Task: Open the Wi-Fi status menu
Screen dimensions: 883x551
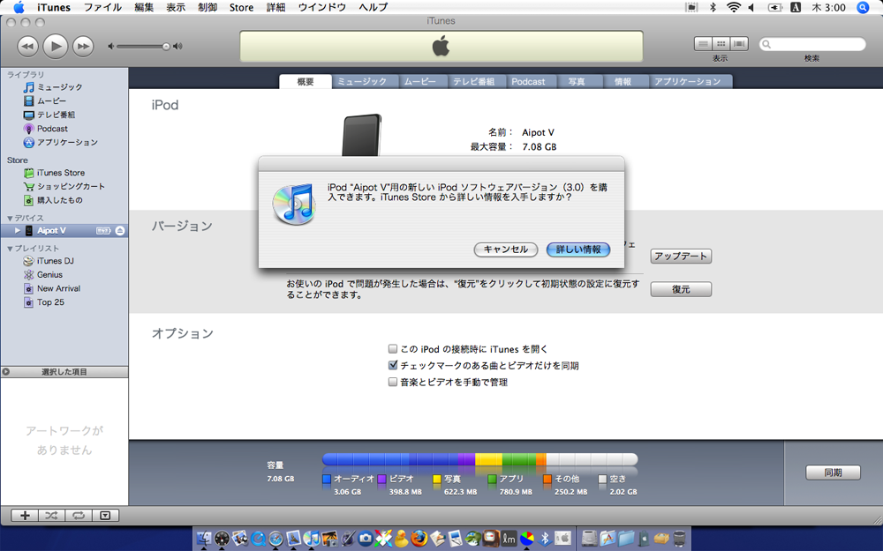Action: 733,7
